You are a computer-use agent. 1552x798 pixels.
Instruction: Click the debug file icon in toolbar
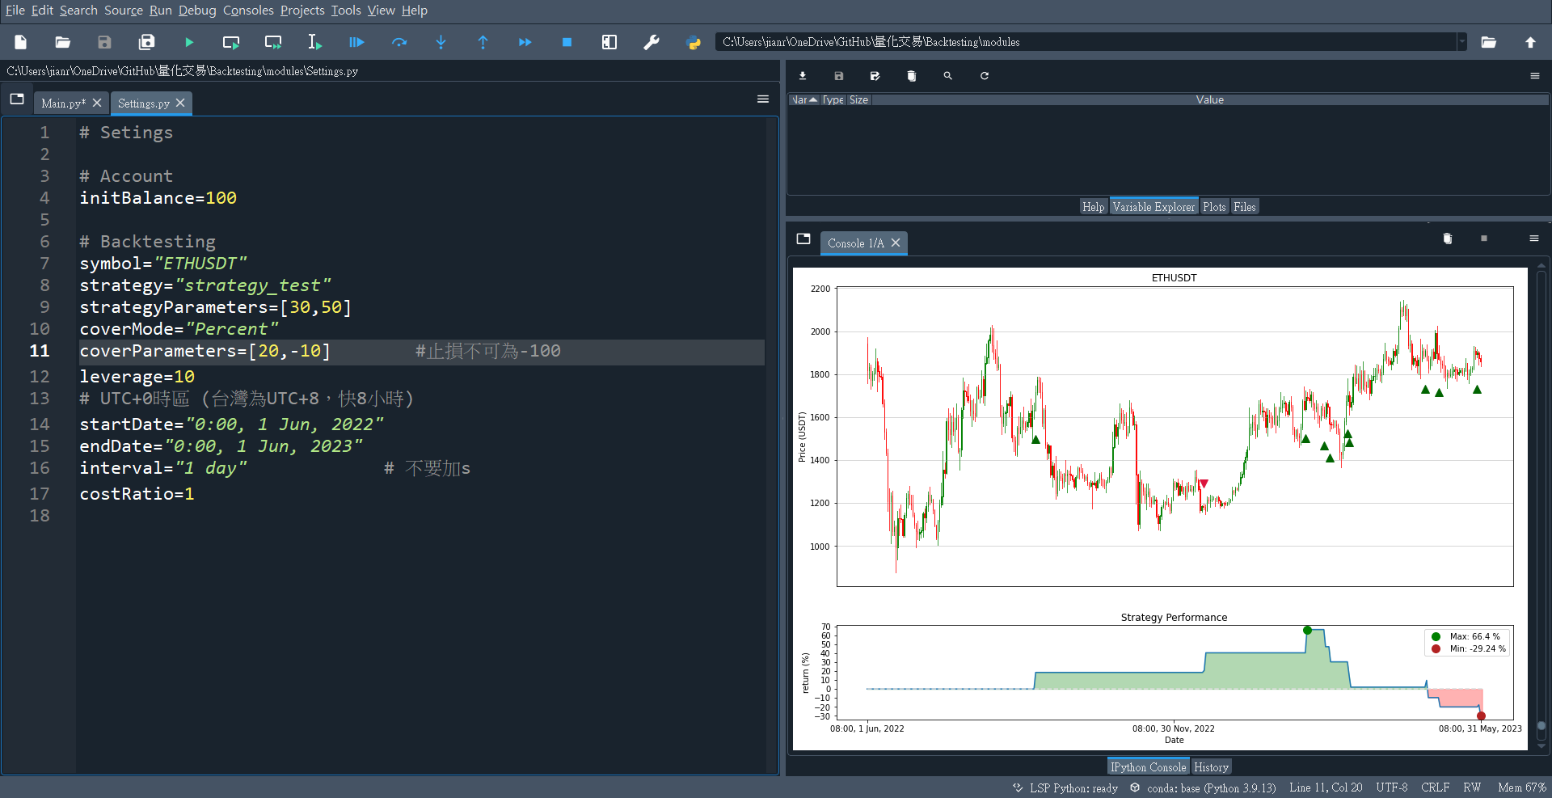356,42
